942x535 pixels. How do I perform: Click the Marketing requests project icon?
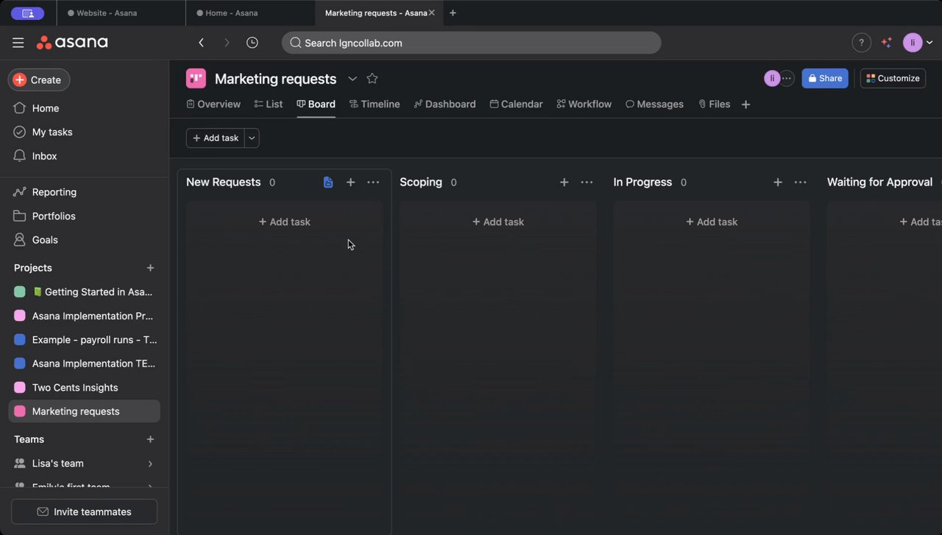coord(196,79)
